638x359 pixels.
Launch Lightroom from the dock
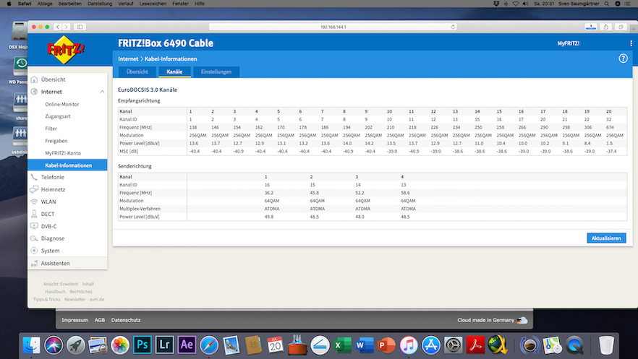[x=164, y=345]
